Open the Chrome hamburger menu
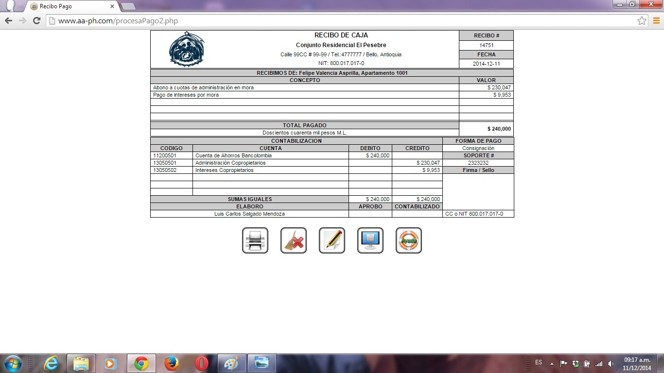Image resolution: width=664 pixels, height=373 pixels. click(x=656, y=20)
